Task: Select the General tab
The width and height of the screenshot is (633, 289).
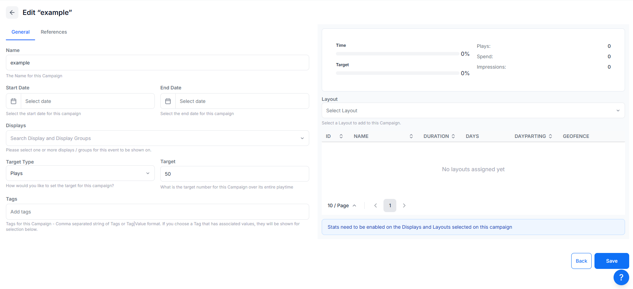Action: click(x=20, y=32)
